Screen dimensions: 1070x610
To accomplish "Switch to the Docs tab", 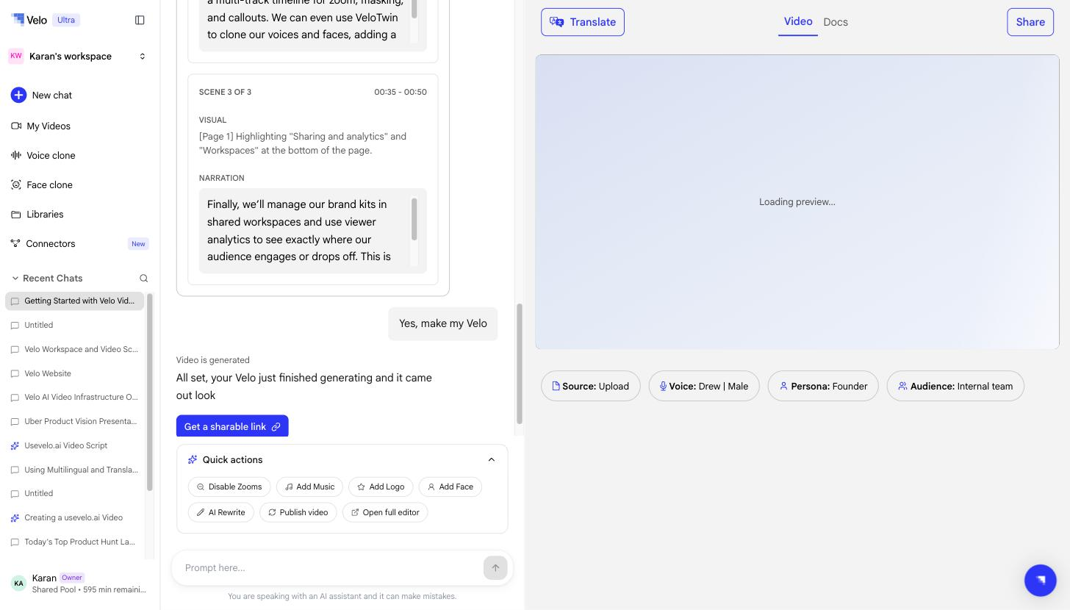I will click(836, 22).
